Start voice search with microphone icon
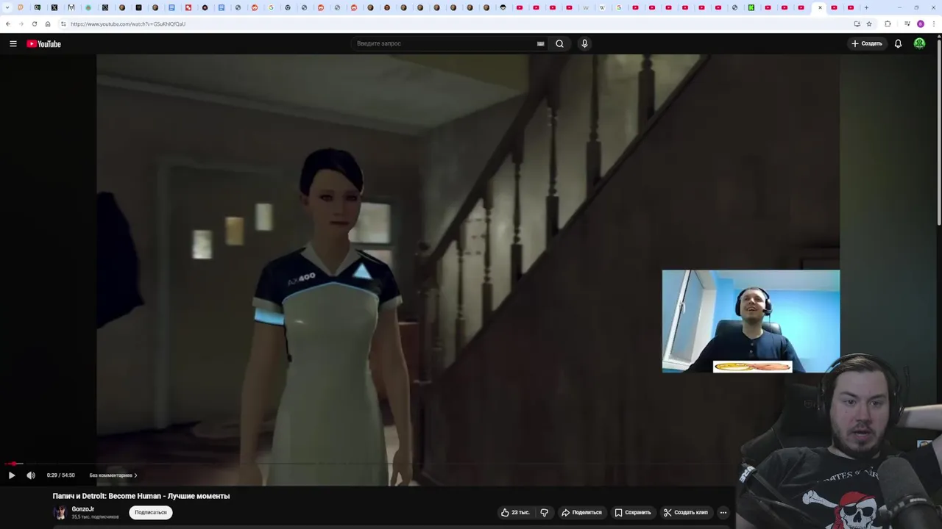This screenshot has width=942, height=529. [584, 44]
